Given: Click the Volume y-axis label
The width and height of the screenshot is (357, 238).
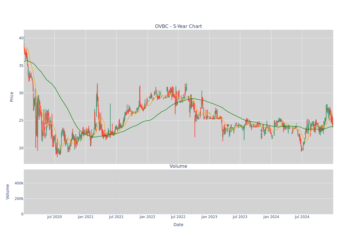Looking at the screenshot, I should 8,192.
